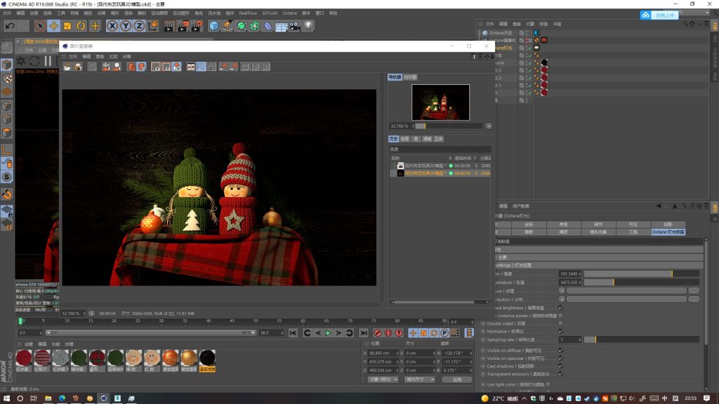Uncheck the Normalize checkbox
The height and width of the screenshot is (404, 719).
click(x=560, y=331)
